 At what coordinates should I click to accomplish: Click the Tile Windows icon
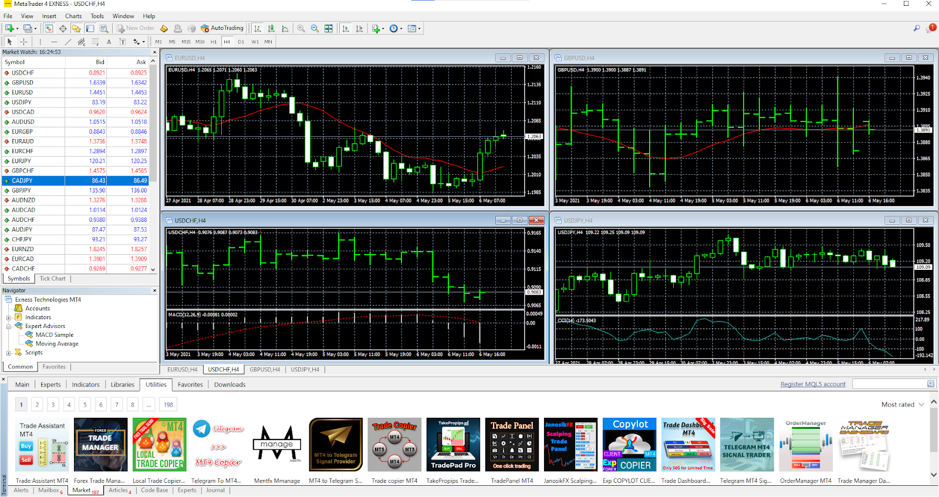(x=329, y=28)
